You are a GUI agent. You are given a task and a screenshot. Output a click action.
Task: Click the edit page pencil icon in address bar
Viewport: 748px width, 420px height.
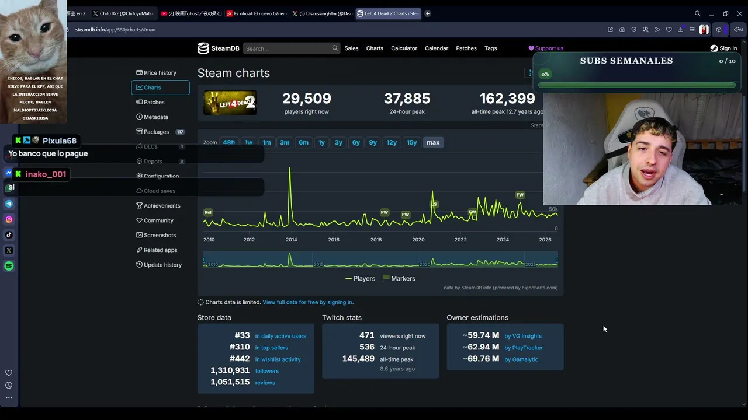[x=610, y=30]
